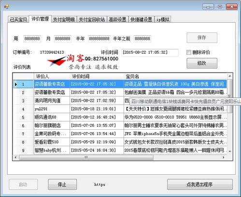
Task: Click the horizontal scrollbar's right arrow
Action: coord(224,157)
